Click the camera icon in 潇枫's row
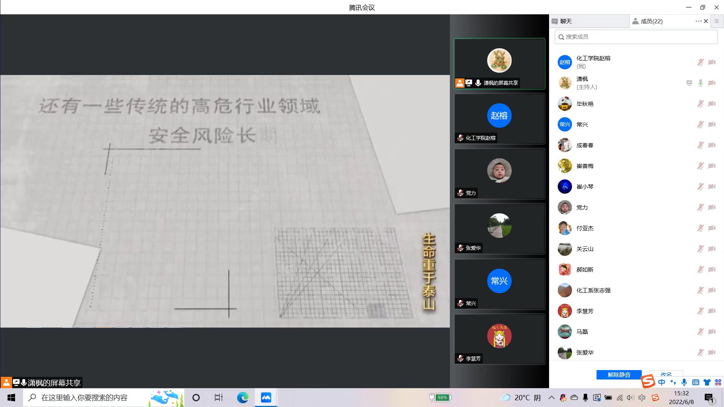Image resolution: width=724 pixels, height=407 pixels. [x=712, y=83]
